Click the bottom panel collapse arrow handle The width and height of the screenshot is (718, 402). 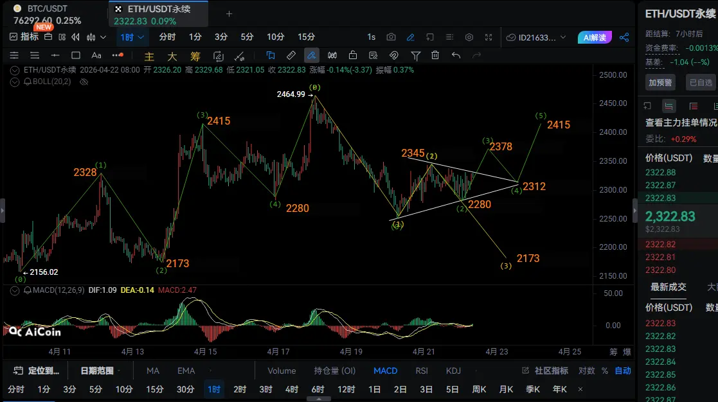click(x=318, y=399)
